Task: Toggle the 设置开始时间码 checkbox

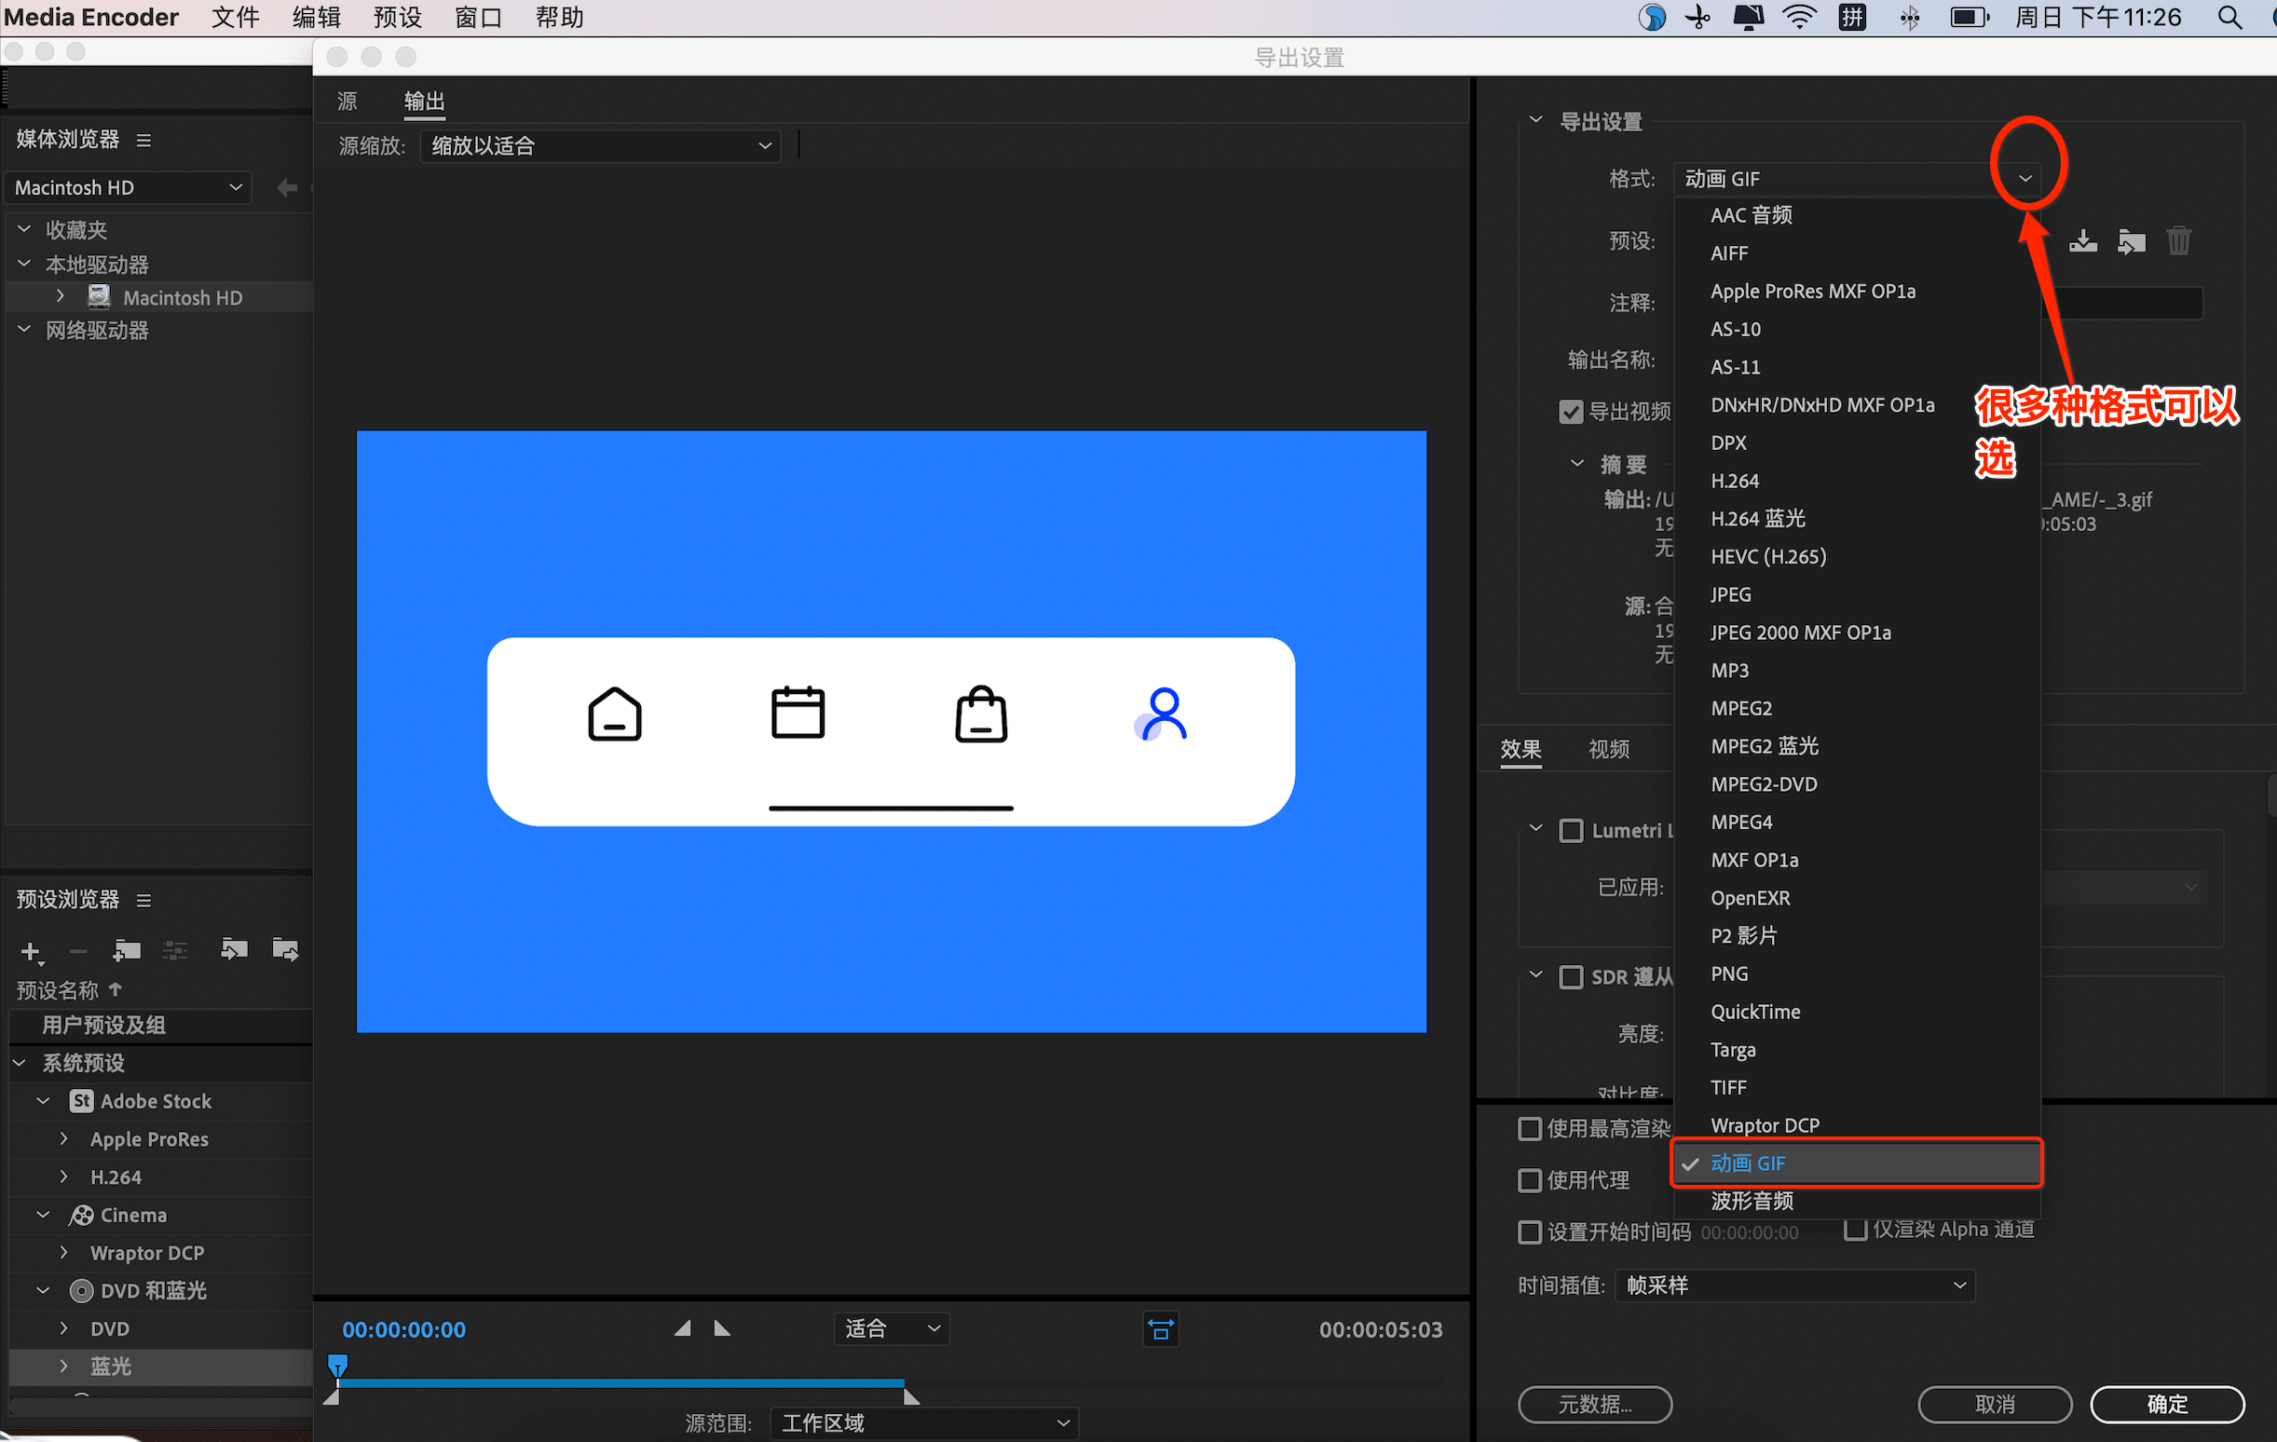Action: (x=1529, y=1232)
